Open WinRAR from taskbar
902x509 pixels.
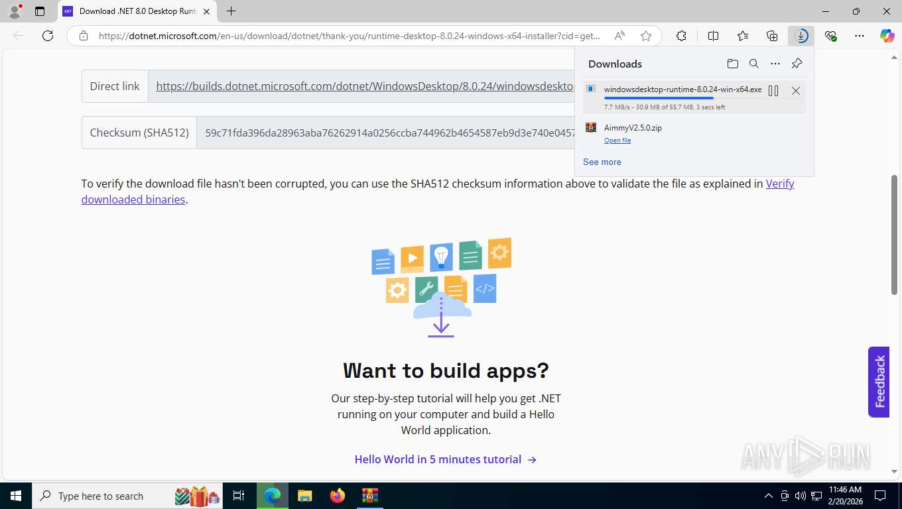click(x=369, y=496)
